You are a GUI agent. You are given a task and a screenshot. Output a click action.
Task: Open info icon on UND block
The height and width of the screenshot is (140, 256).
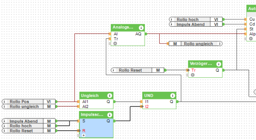173,96
